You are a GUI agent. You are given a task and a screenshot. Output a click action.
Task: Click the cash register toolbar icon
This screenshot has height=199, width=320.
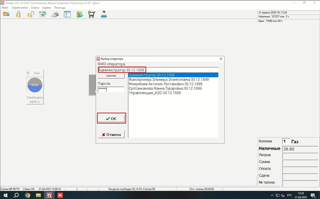click(x=55, y=14)
